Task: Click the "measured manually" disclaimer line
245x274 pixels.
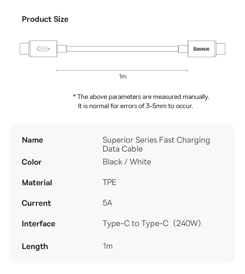Action: pos(141,97)
